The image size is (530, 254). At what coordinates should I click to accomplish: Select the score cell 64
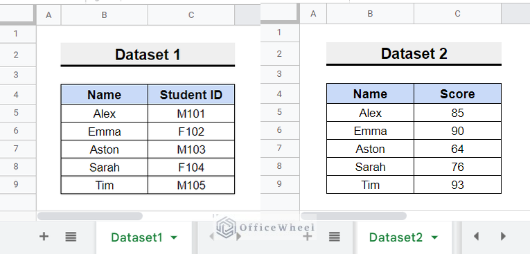tap(457, 149)
